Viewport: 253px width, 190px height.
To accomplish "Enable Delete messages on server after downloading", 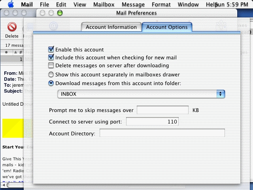I will (x=51, y=65).
